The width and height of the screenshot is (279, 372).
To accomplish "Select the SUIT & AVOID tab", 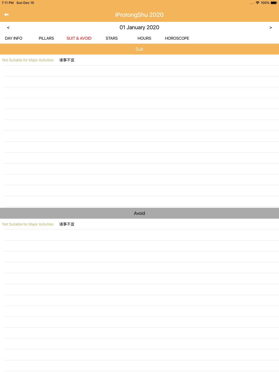I will tap(79, 38).
